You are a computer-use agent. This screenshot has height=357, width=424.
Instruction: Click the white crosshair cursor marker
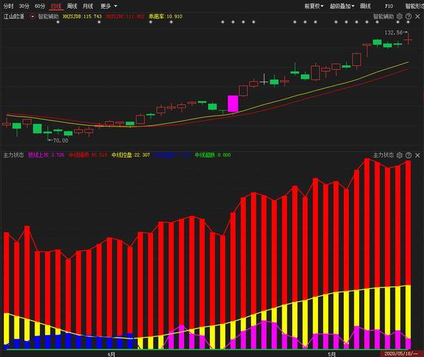point(264,81)
